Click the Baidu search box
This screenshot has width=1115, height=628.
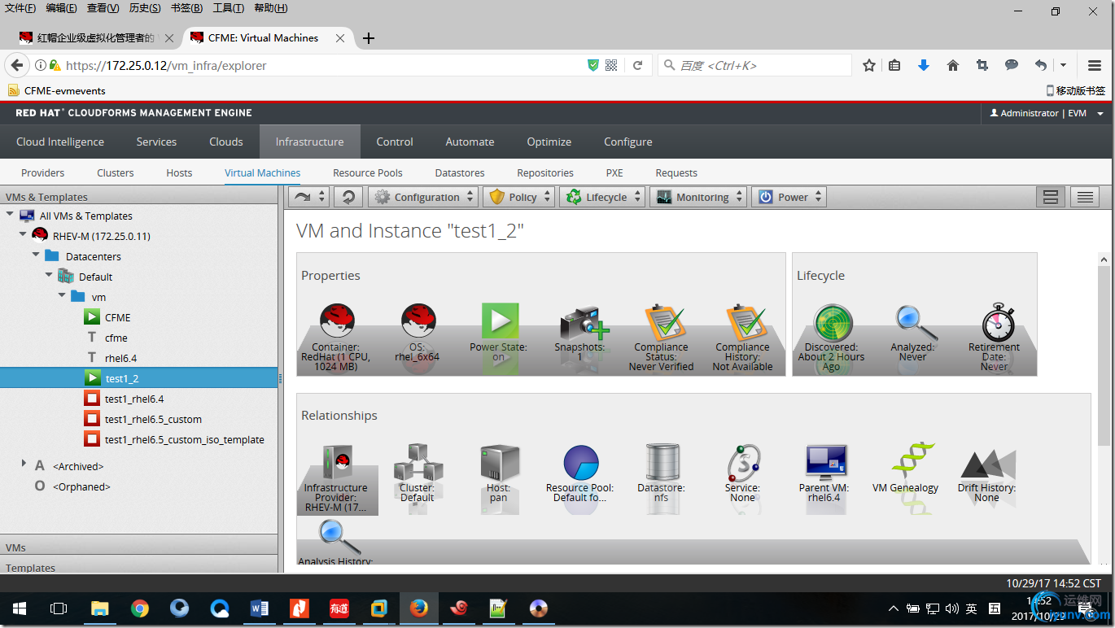[754, 65]
